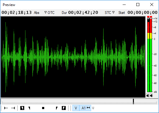The image size is (159, 113).
Task: Click the go to start arrow icon
Action: [6, 108]
